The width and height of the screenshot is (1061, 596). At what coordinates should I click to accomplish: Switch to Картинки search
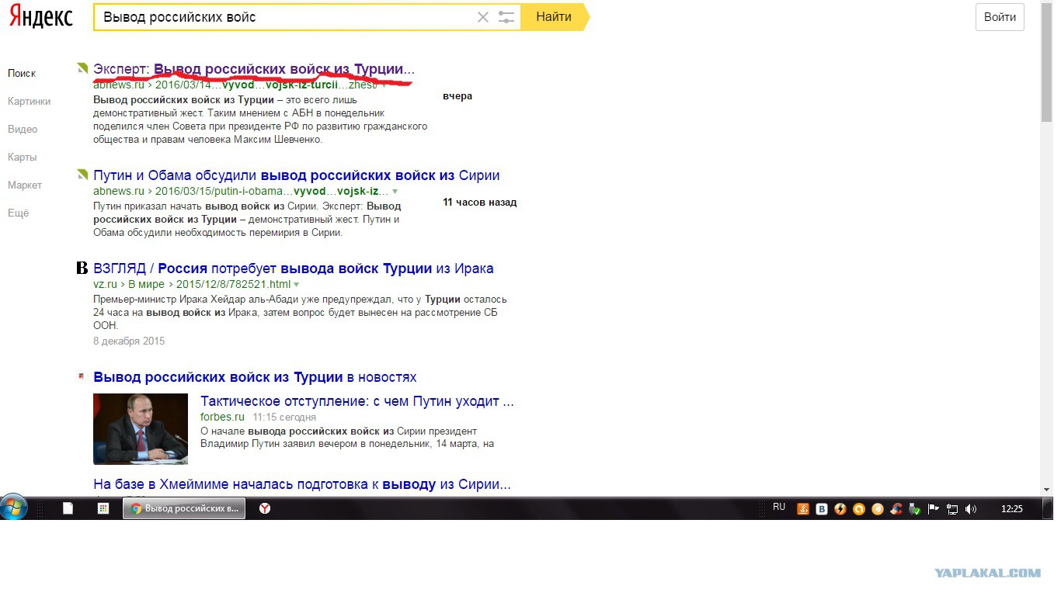30,101
